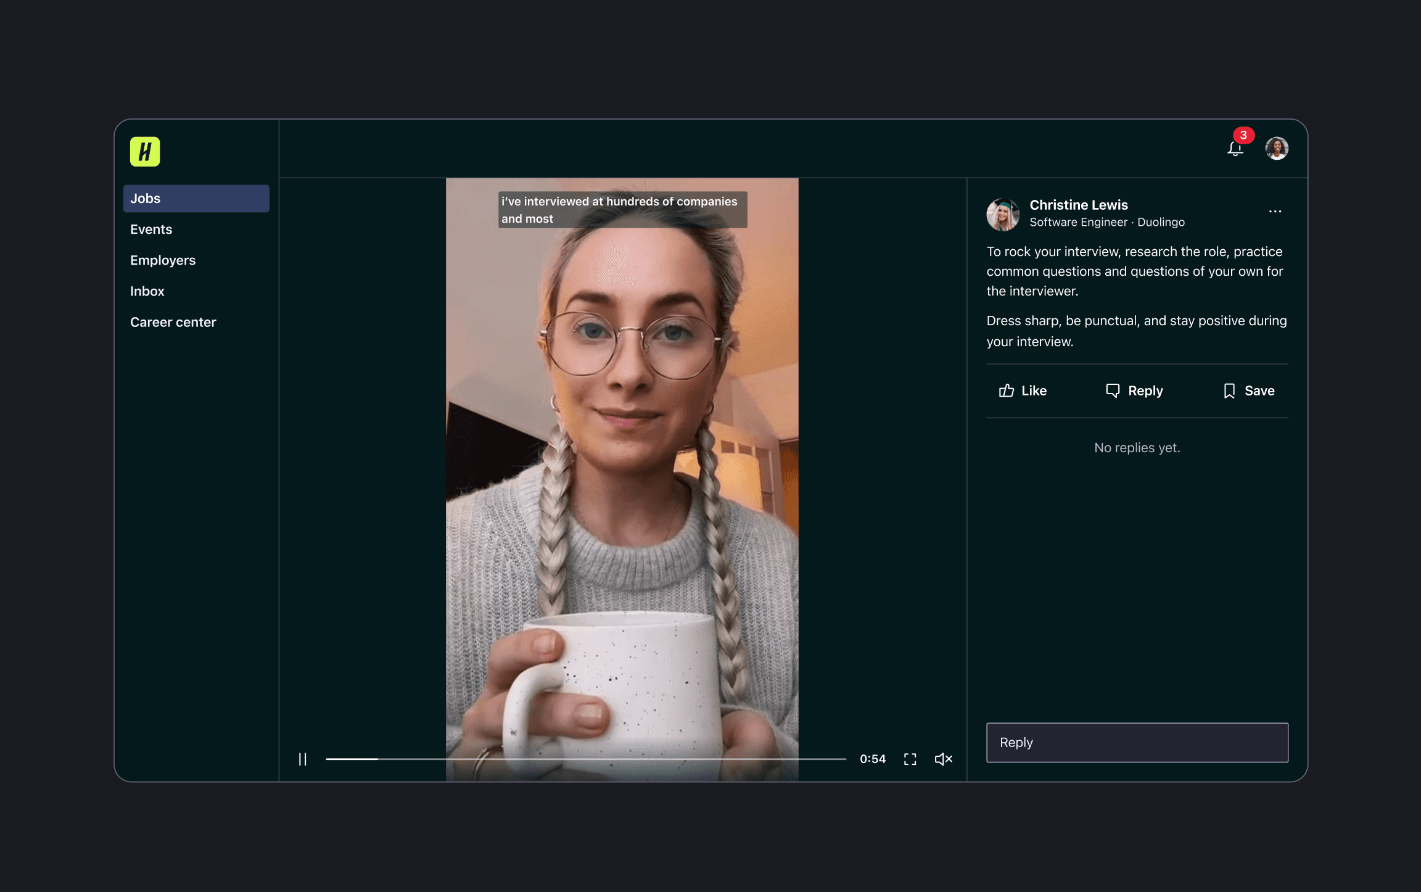Navigate to Employers
The width and height of the screenshot is (1421, 892).
click(163, 260)
